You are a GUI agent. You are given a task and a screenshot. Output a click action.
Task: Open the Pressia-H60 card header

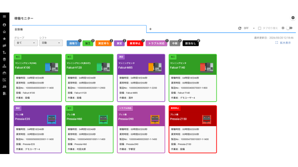point(89,116)
